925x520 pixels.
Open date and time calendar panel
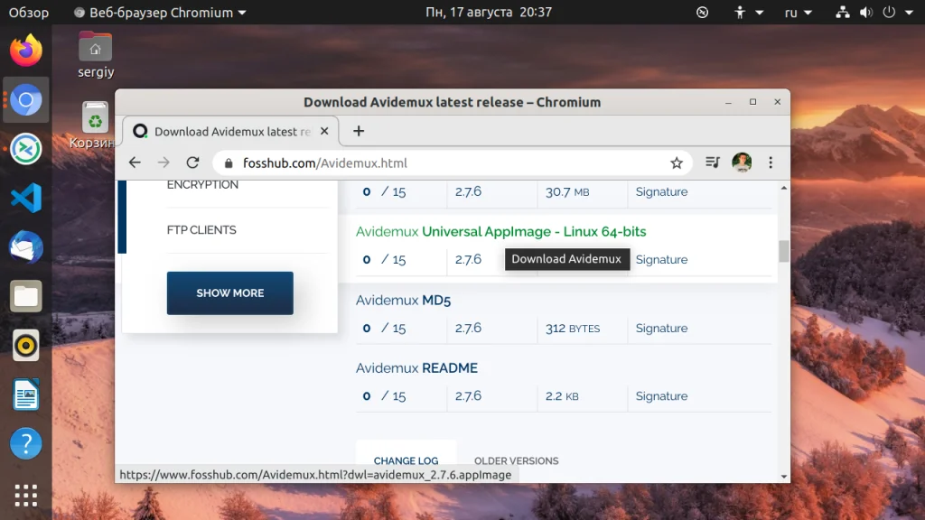point(489,13)
